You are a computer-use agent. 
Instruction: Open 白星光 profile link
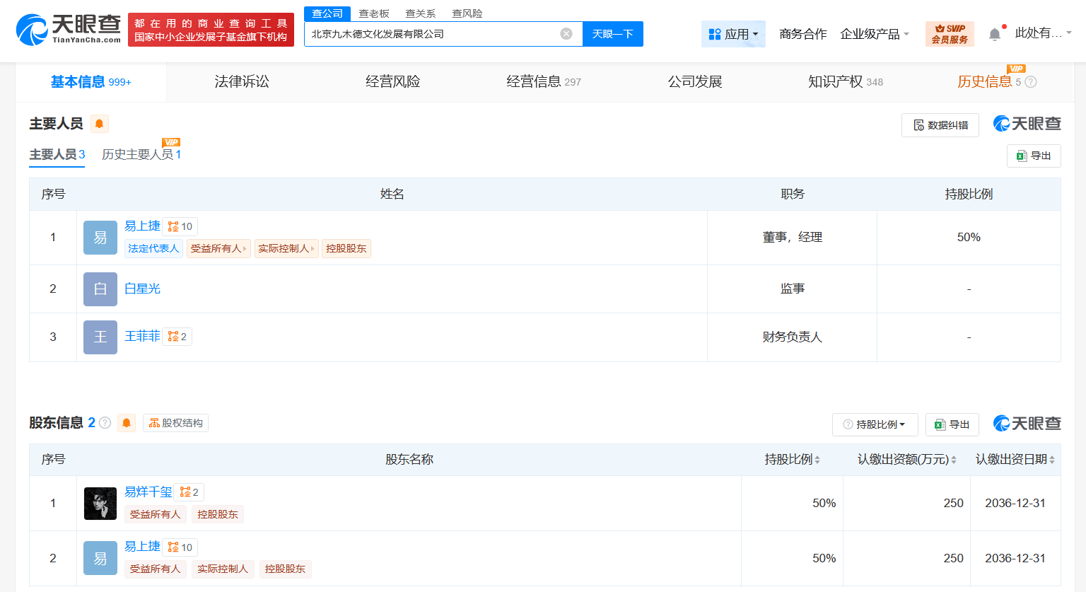tap(142, 289)
